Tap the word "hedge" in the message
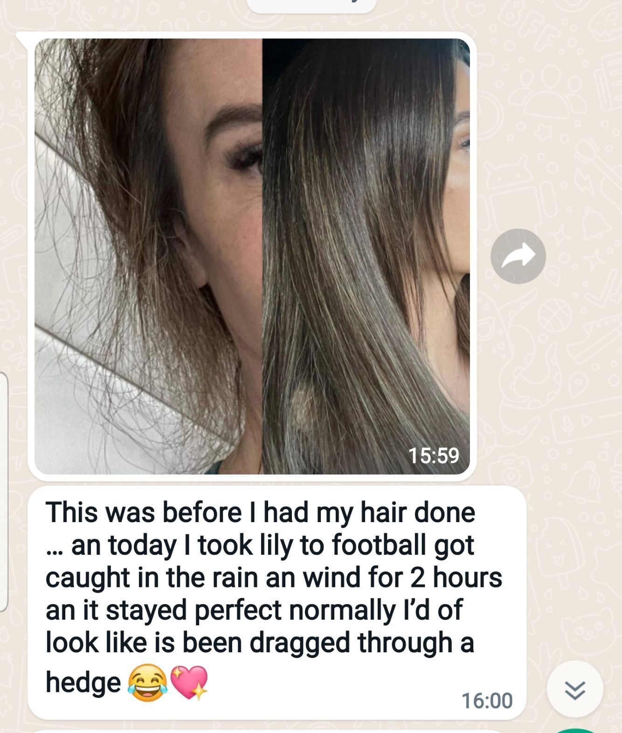The height and width of the screenshot is (733, 622). pos(83,683)
